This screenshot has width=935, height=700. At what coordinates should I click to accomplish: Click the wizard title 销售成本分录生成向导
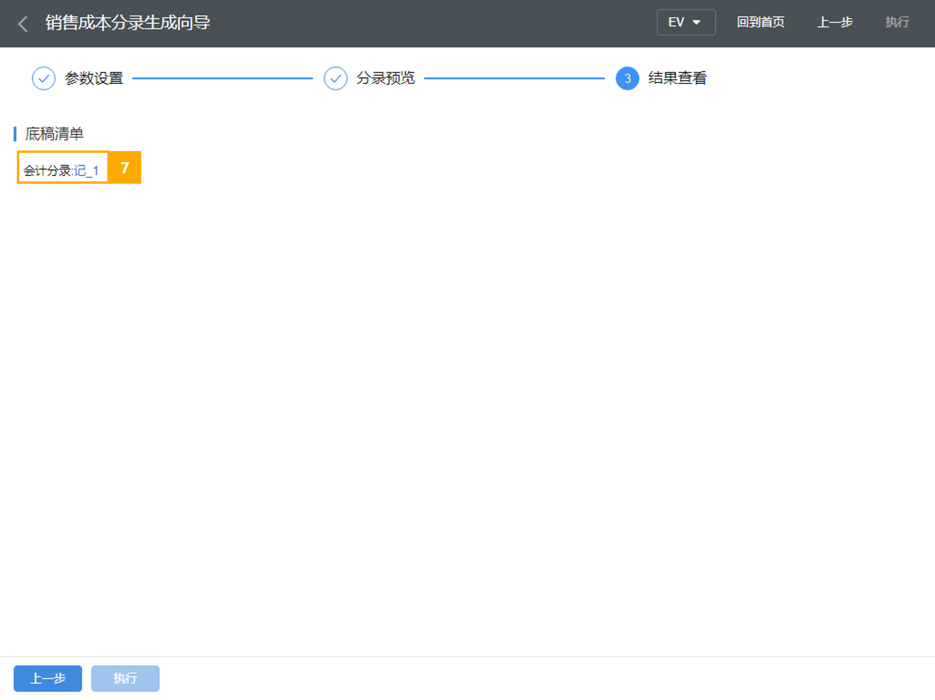click(x=128, y=23)
